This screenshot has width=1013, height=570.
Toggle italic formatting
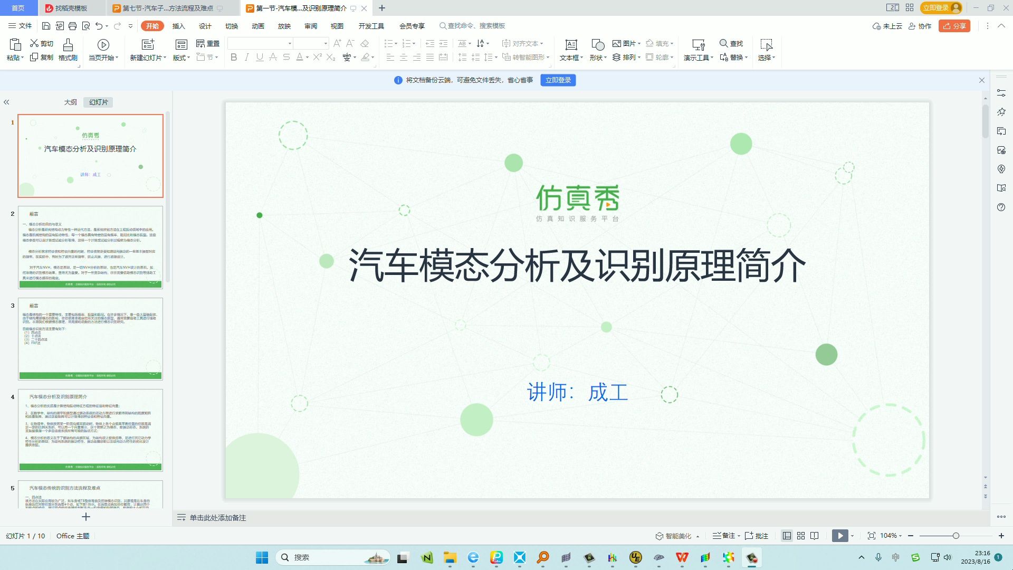point(246,58)
